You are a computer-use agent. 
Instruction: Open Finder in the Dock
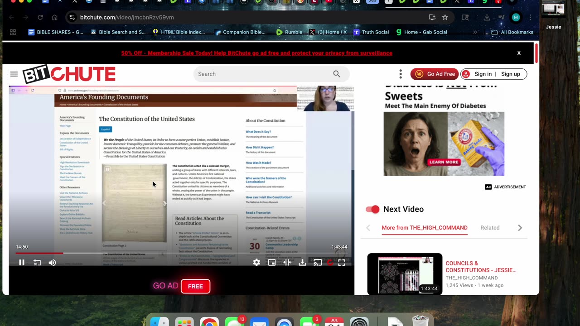tap(159, 322)
